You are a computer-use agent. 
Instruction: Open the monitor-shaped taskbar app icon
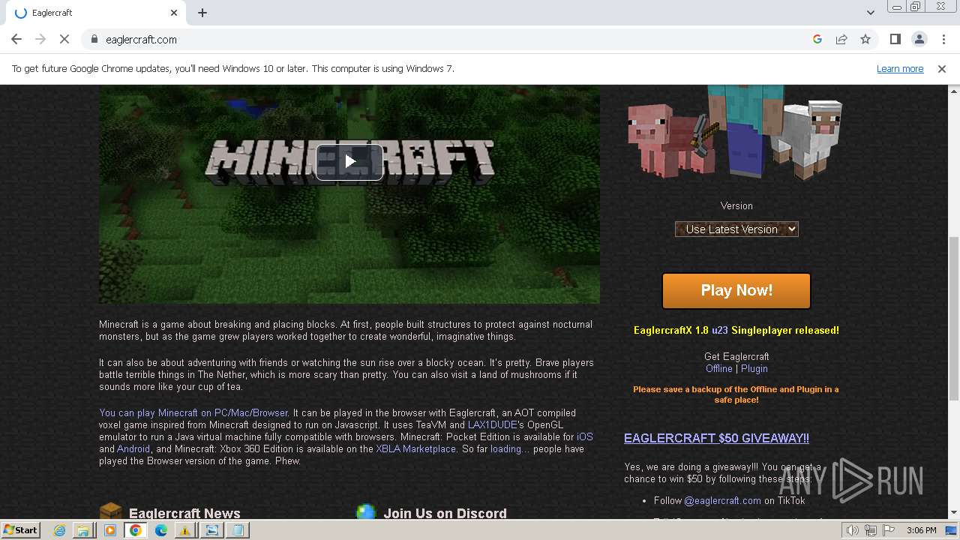click(211, 530)
